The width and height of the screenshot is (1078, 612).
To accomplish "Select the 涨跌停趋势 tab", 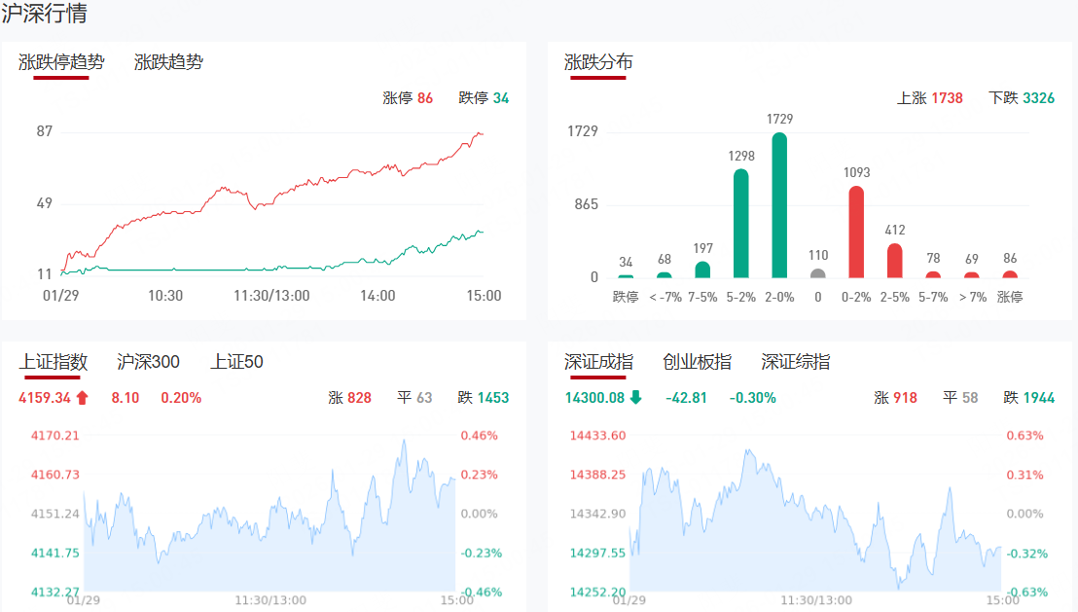I will [61, 62].
